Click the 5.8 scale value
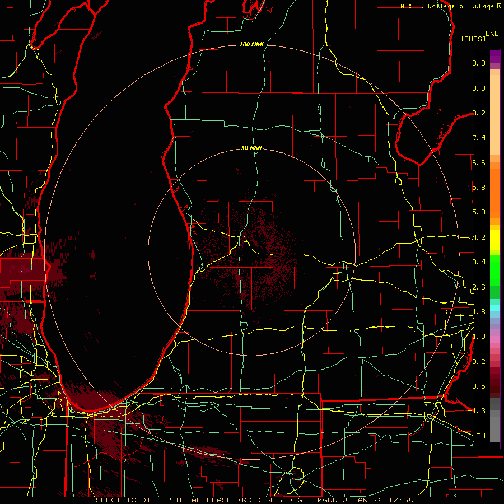The height and width of the screenshot is (504, 504). [x=479, y=188]
